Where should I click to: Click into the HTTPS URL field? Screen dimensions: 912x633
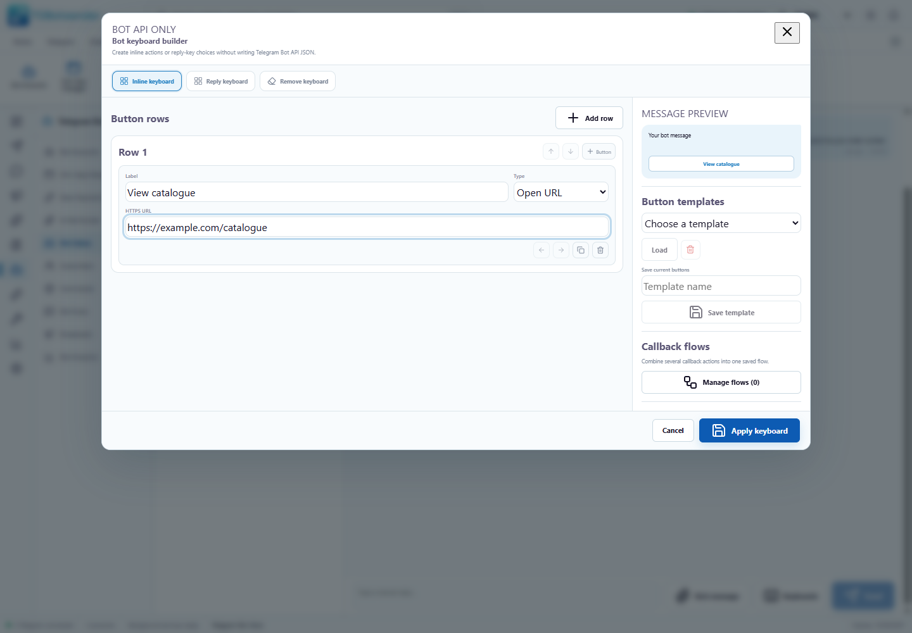tap(367, 227)
